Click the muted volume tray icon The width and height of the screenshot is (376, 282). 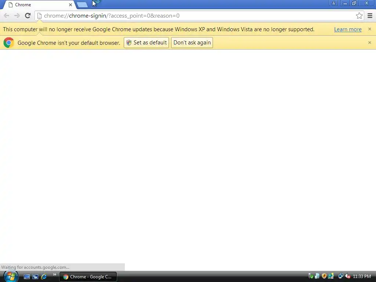click(x=347, y=276)
